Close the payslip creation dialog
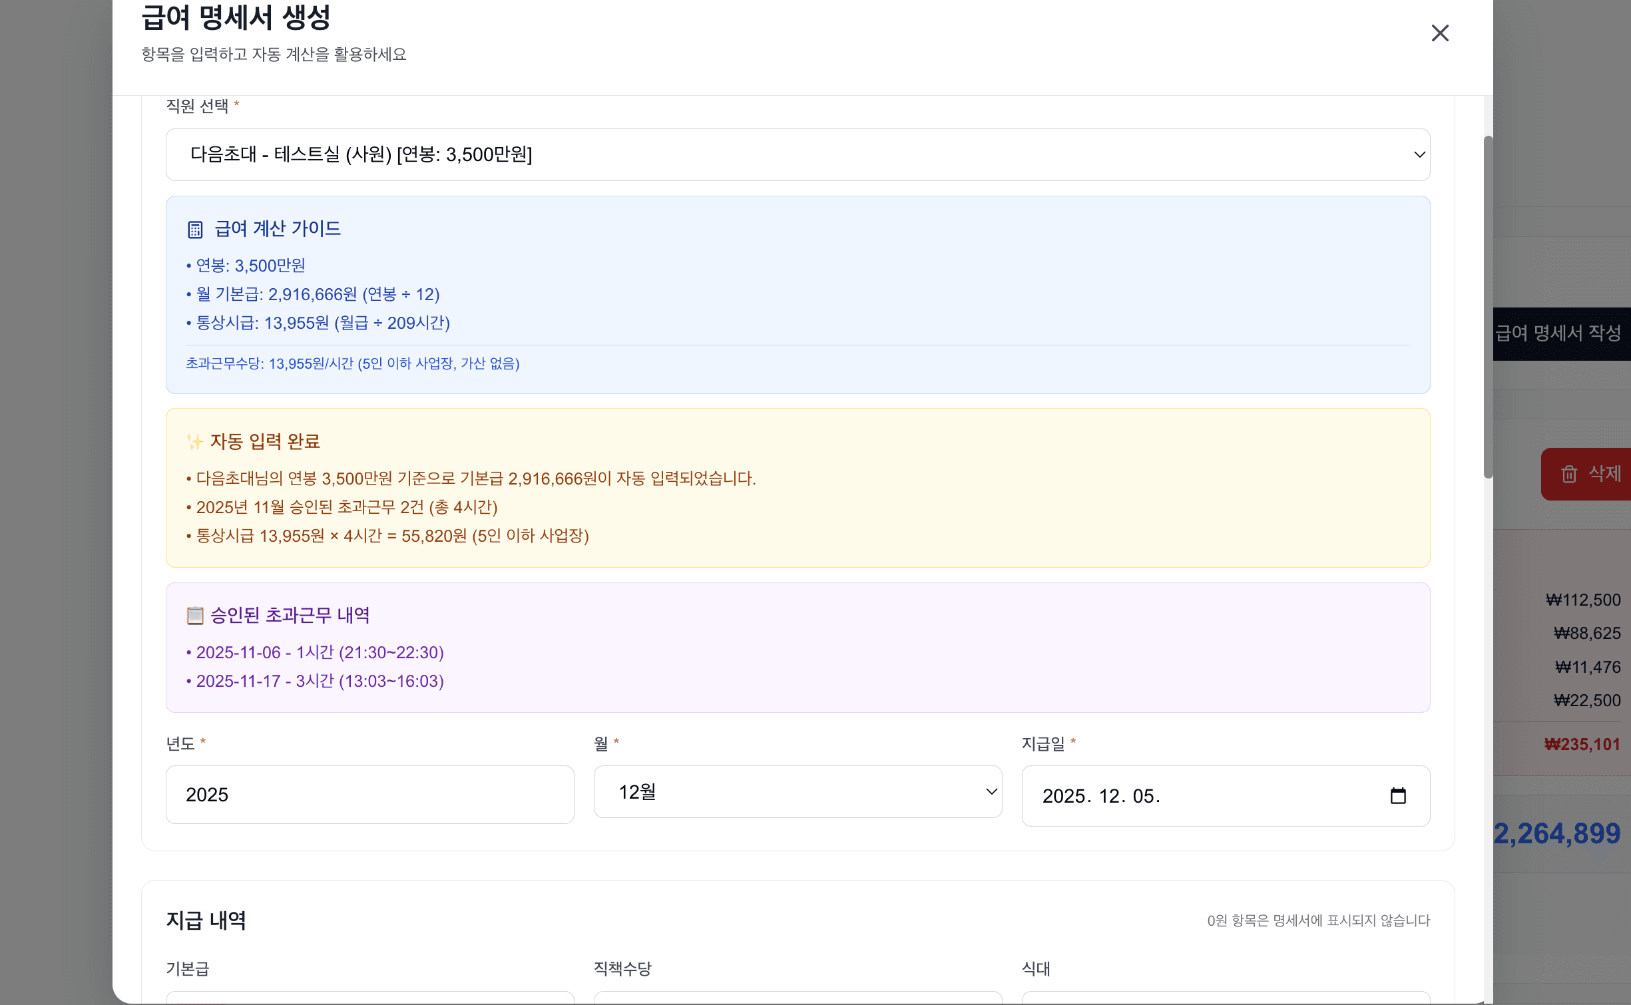Image resolution: width=1631 pixels, height=1005 pixels. pos(1439,33)
